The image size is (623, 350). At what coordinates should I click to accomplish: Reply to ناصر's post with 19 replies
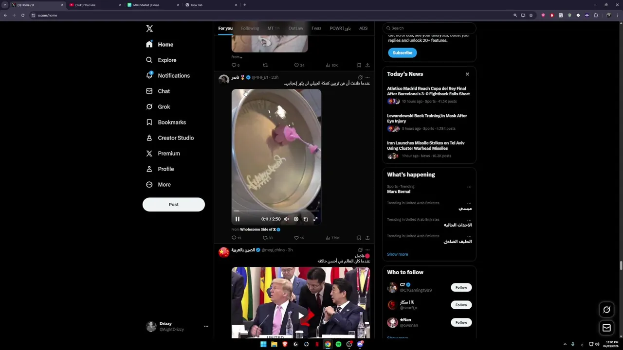(236, 238)
